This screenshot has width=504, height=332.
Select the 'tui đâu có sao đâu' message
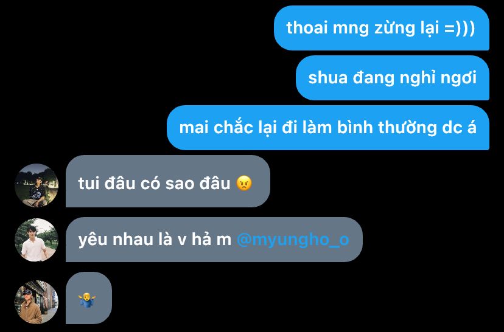[168, 181]
